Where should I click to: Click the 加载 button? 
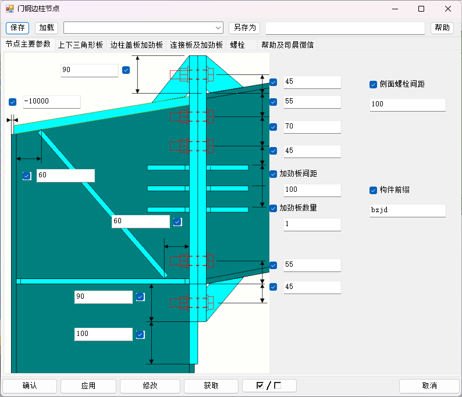coord(47,28)
